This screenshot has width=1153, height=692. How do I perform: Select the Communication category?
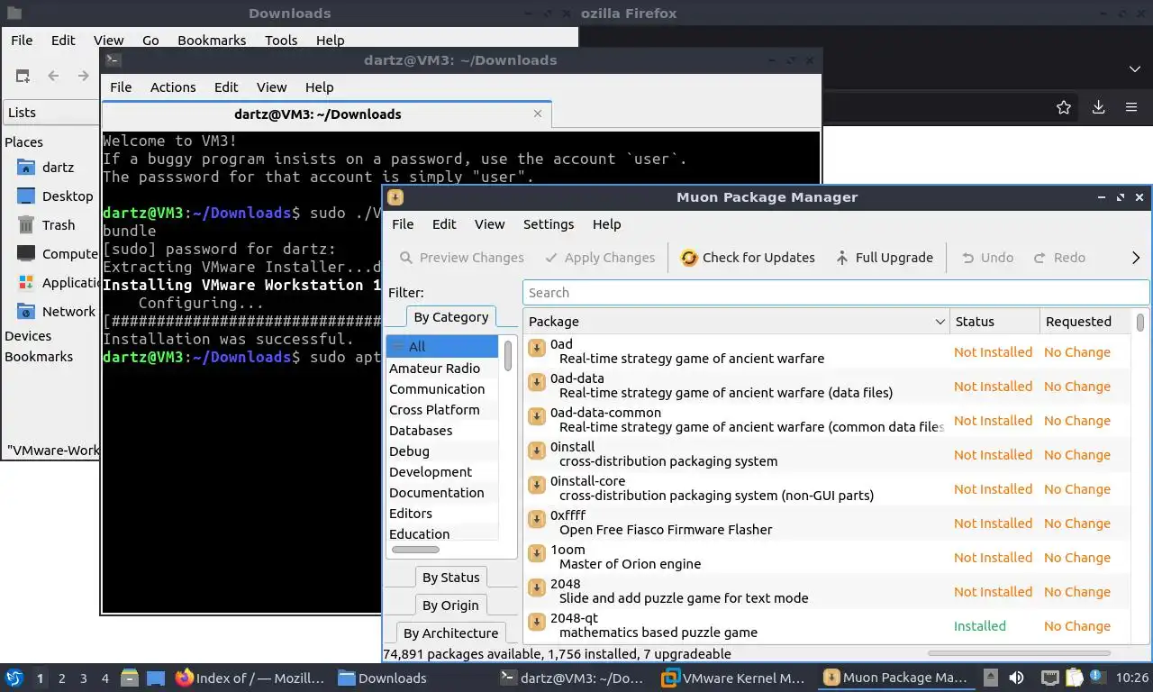442,388
